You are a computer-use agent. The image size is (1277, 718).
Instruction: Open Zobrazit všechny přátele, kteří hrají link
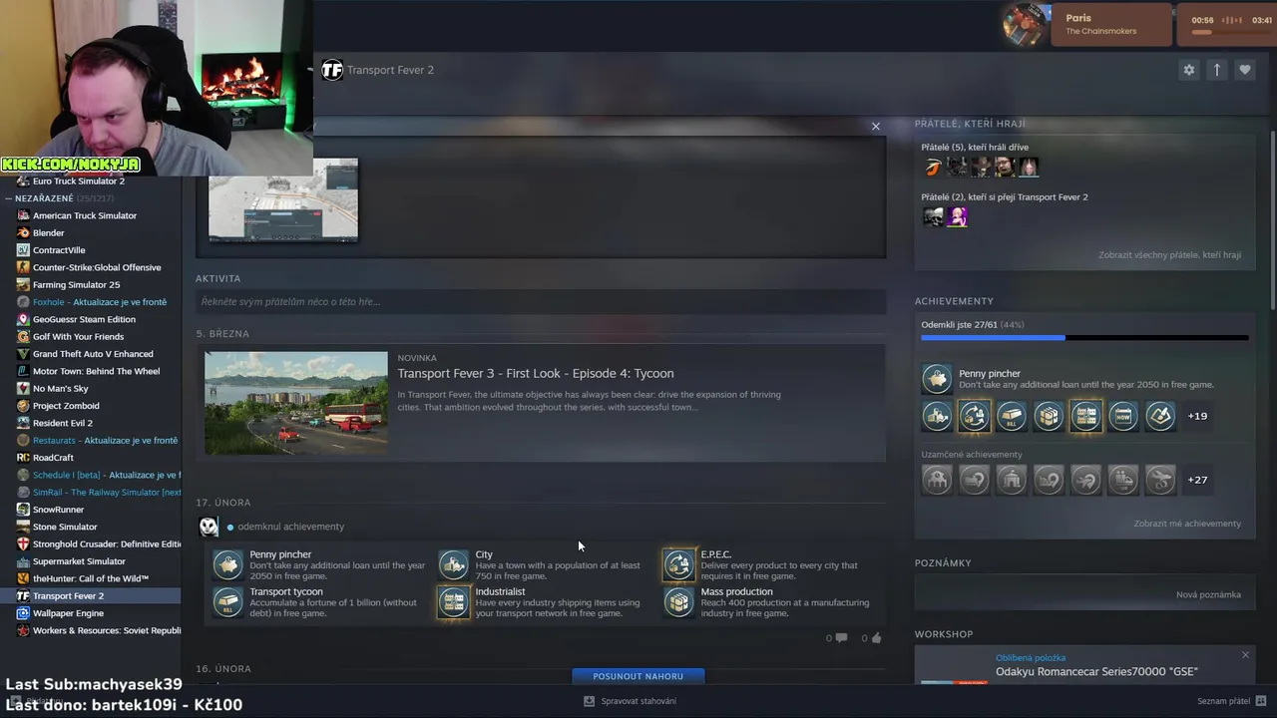(1169, 255)
